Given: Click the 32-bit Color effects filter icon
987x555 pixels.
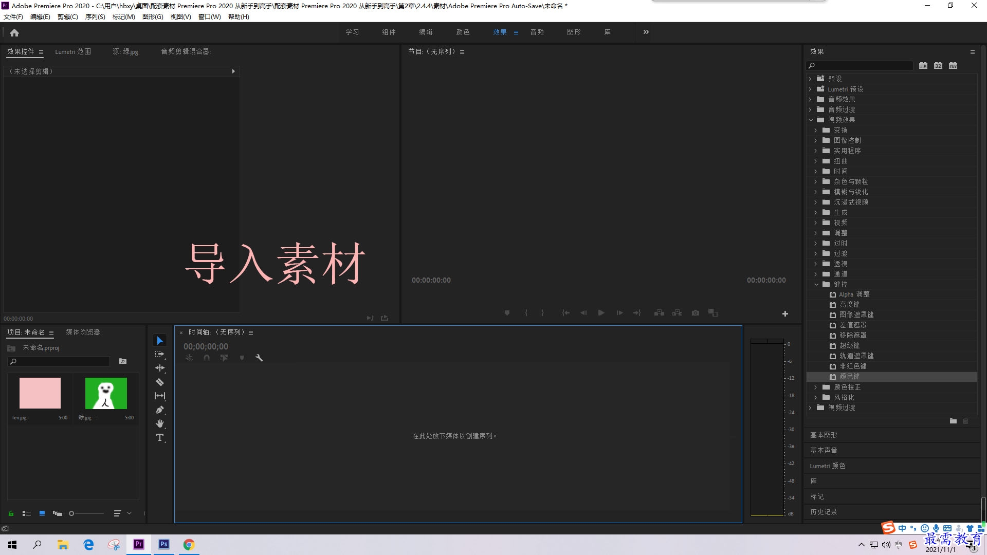Looking at the screenshot, I should tap(938, 66).
